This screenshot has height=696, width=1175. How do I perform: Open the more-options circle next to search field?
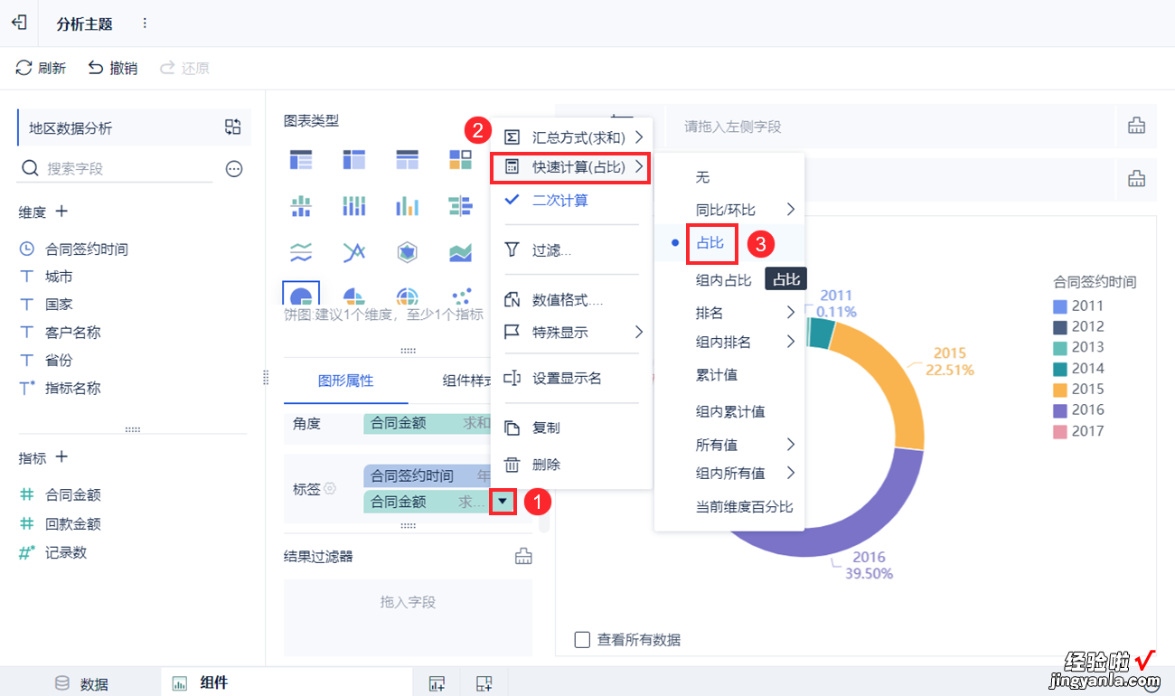click(234, 168)
